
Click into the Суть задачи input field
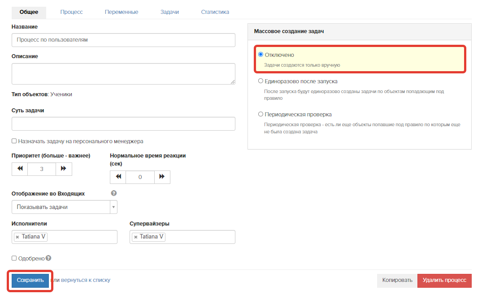[123, 124]
